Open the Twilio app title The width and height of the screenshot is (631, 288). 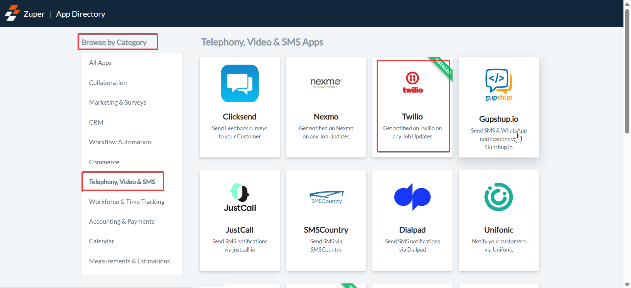[x=412, y=117]
